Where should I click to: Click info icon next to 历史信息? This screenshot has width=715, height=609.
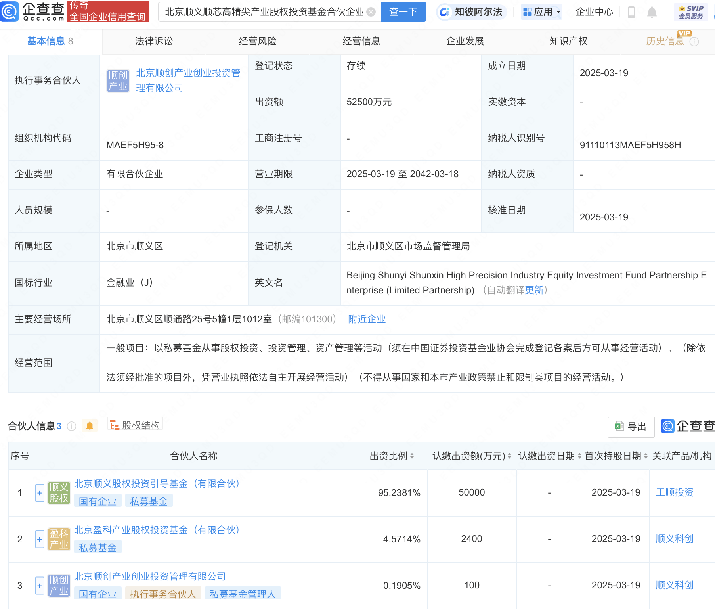tap(694, 42)
